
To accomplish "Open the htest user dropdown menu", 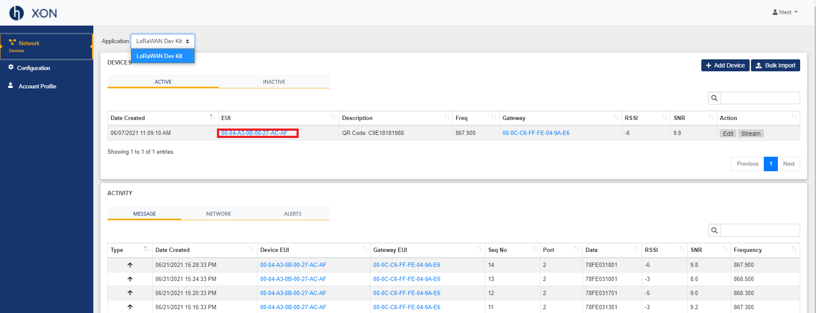I will pos(785,12).
